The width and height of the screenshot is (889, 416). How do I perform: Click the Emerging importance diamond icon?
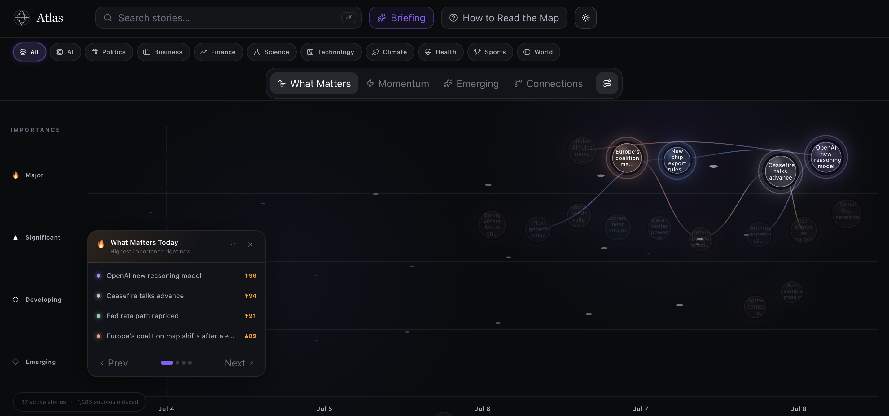coord(15,362)
